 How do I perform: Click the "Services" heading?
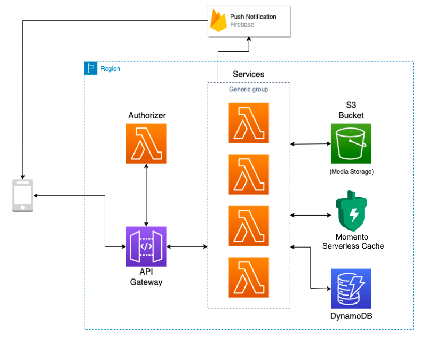coord(248,74)
